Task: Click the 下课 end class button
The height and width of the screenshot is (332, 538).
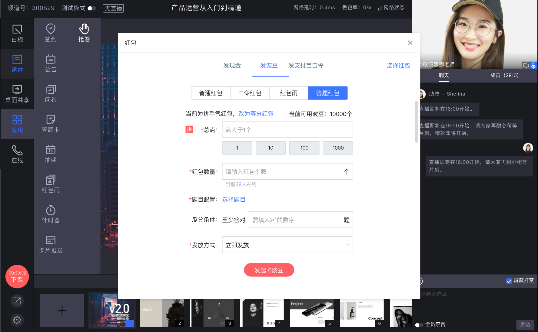Action: [x=17, y=277]
